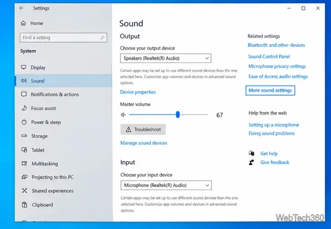Image resolution: width=331 pixels, height=229 pixels.
Task: Click the Tablet icon
Action: click(24, 150)
